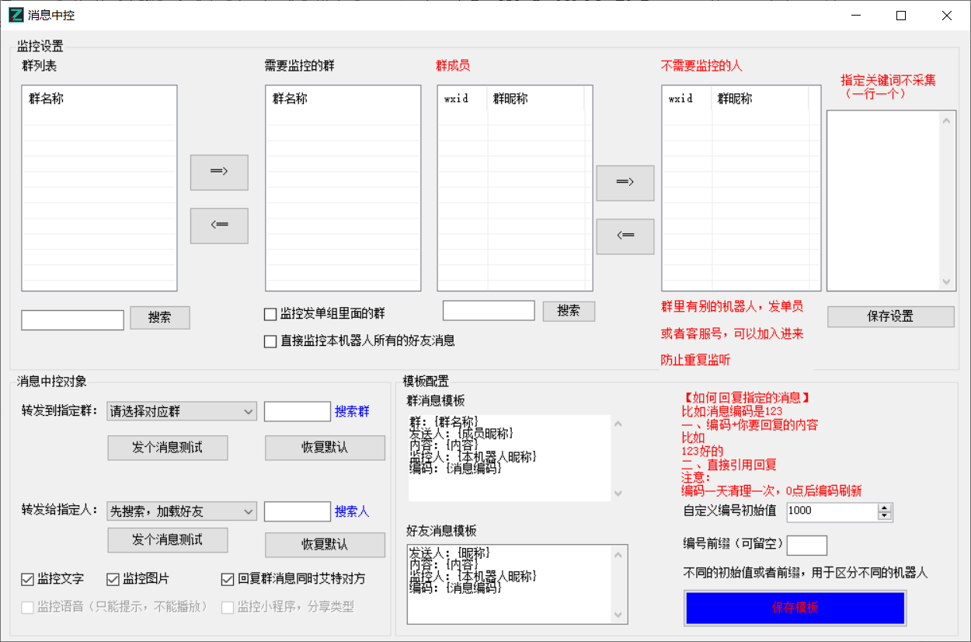Click 群名称 header in 需要监控的群 list
Screen dimensions: 971x642
pos(343,99)
